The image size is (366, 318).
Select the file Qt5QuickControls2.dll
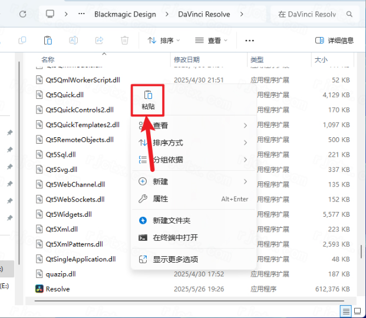[80, 110]
